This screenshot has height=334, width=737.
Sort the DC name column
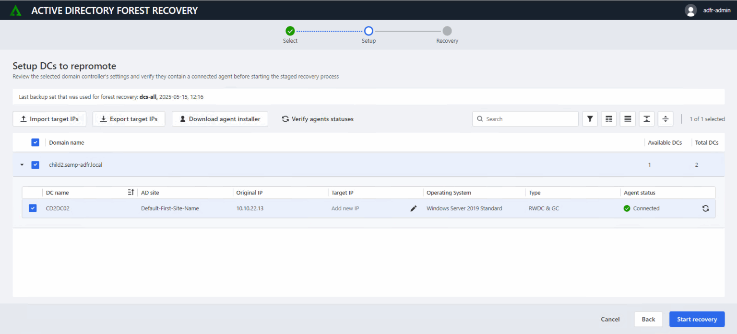(x=130, y=192)
